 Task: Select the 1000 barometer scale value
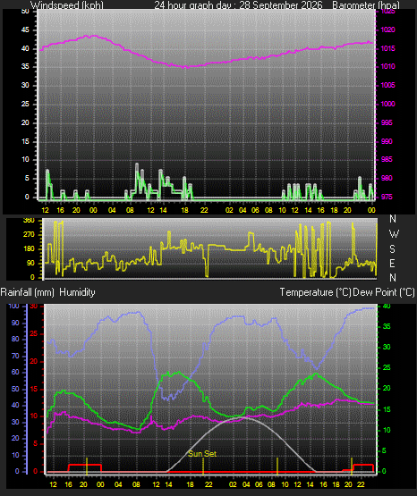pos(387,104)
